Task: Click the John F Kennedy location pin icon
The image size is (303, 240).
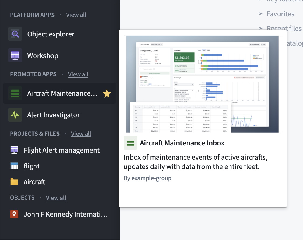Action: tap(14, 214)
